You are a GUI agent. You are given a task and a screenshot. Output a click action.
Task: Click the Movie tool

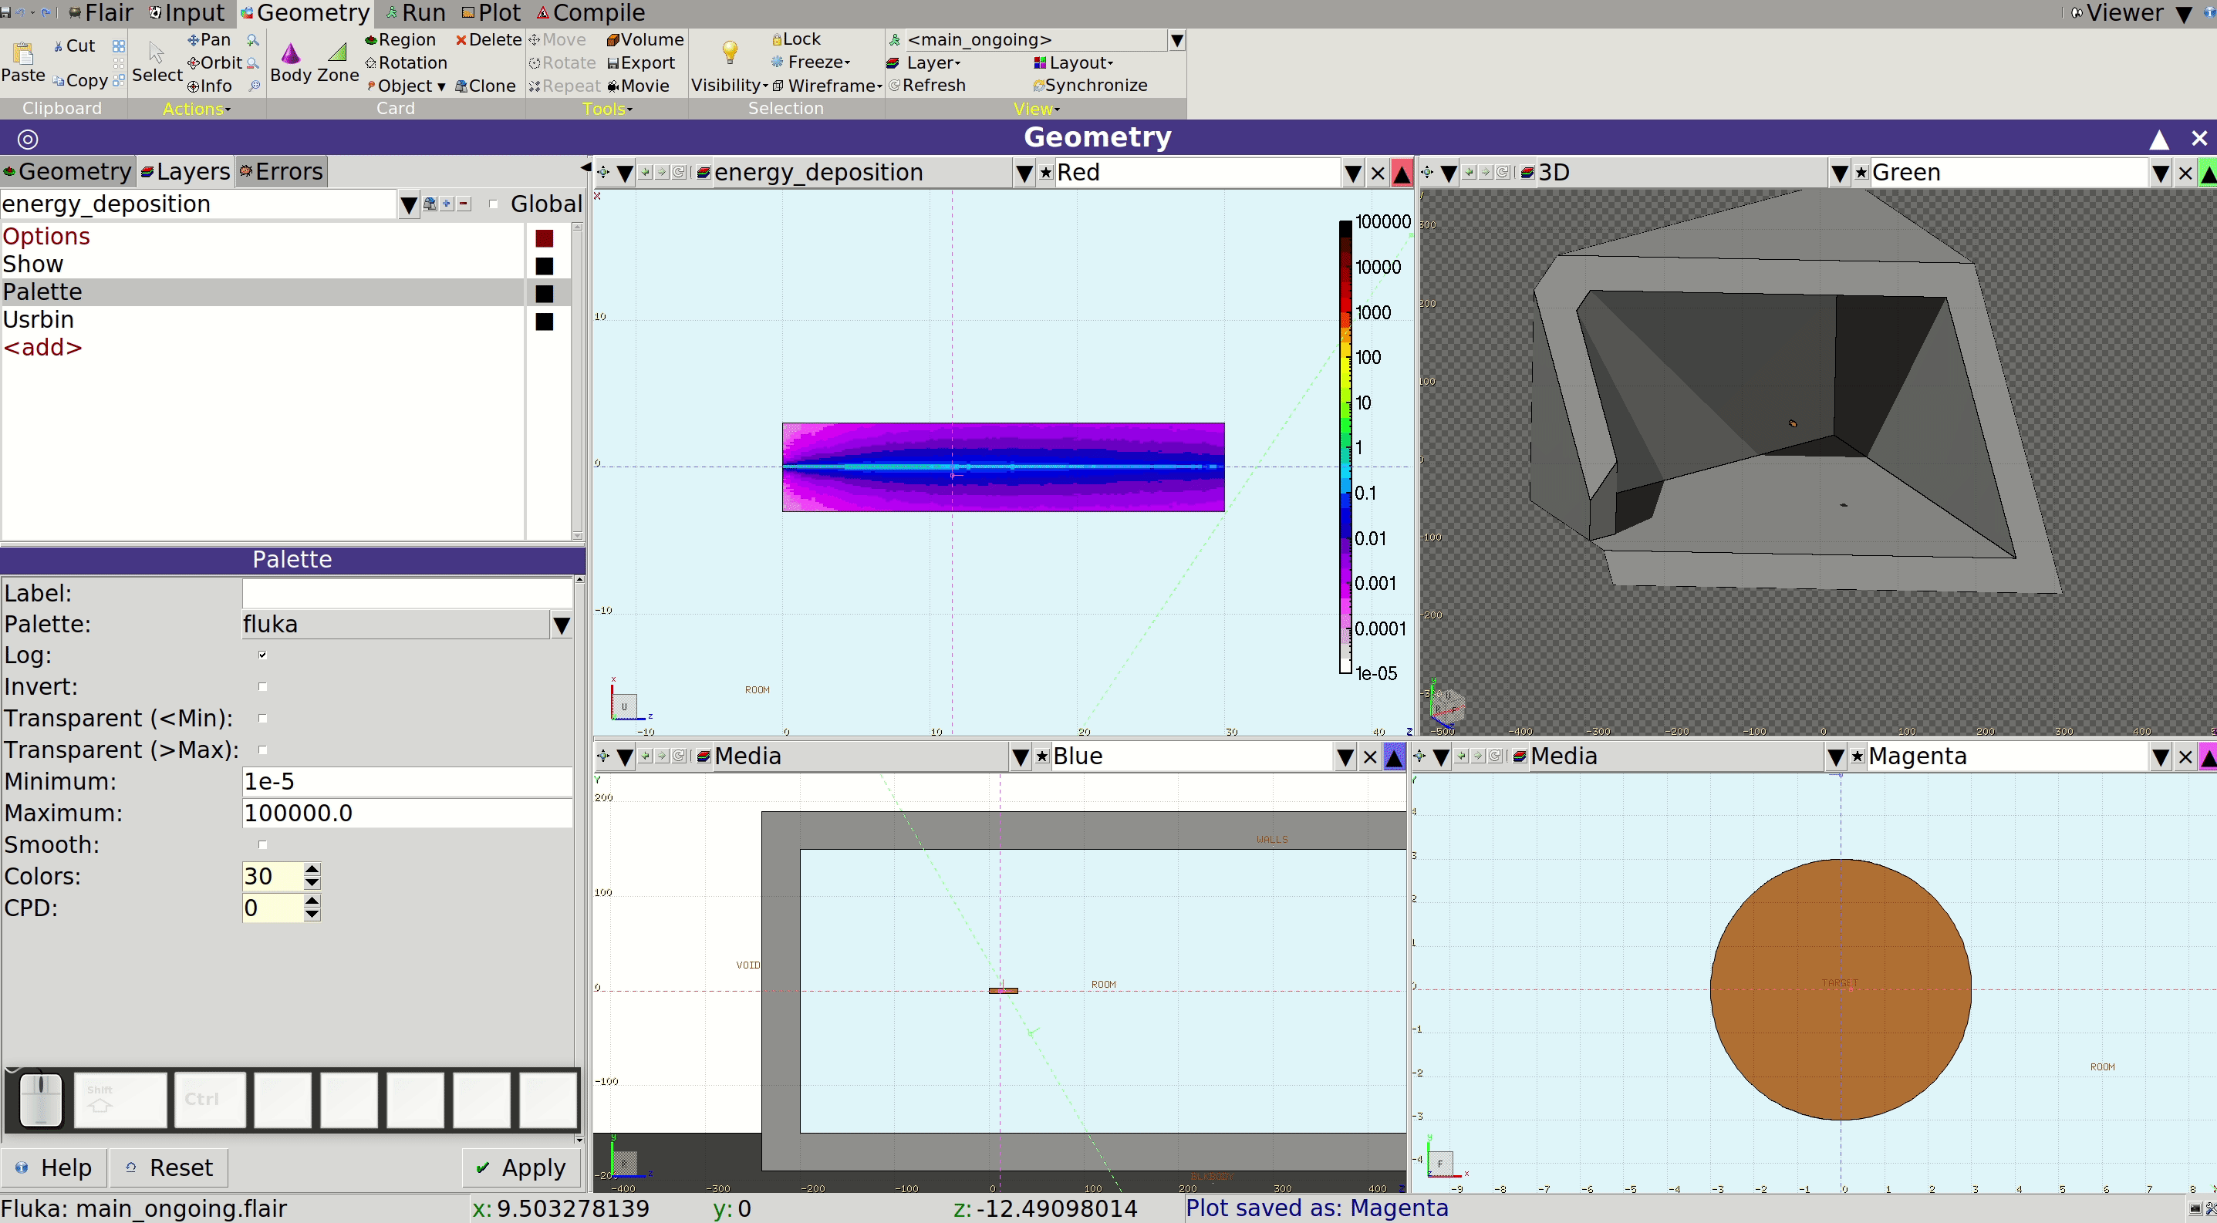point(638,86)
